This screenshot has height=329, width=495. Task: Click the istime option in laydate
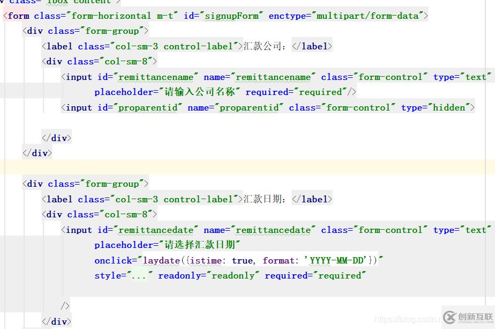tap(206, 261)
